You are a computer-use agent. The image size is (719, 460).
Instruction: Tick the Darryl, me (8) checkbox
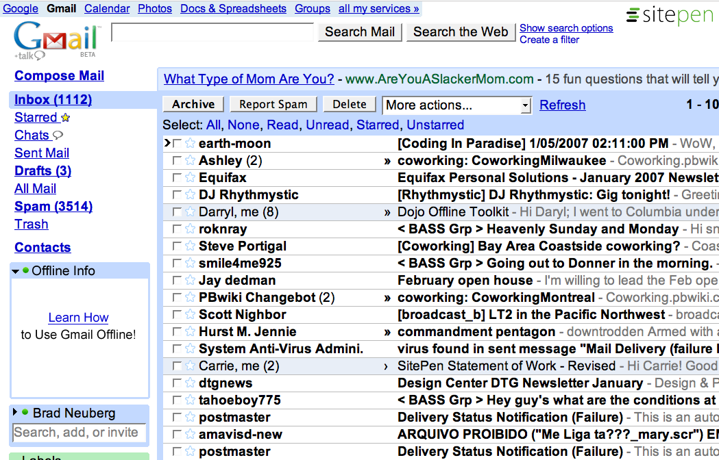177,212
